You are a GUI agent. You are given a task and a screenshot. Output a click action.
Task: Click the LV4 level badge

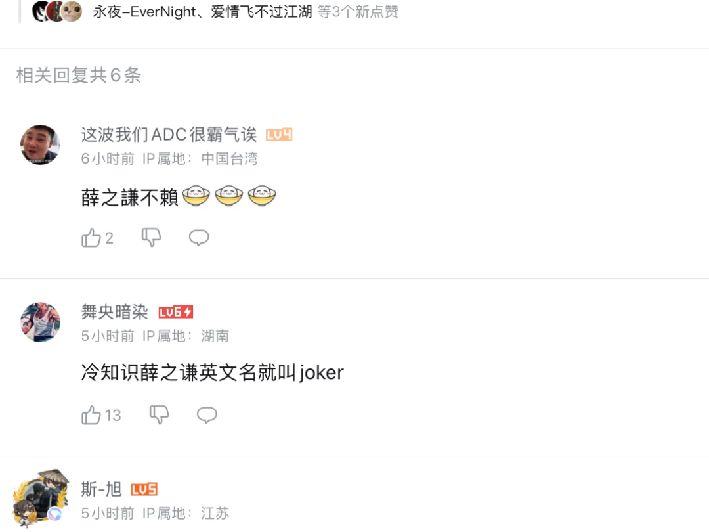pyautogui.click(x=279, y=135)
